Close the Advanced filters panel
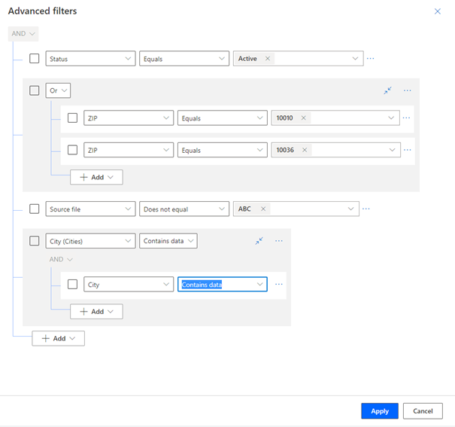Viewport: 455px width, 427px height. point(438,11)
